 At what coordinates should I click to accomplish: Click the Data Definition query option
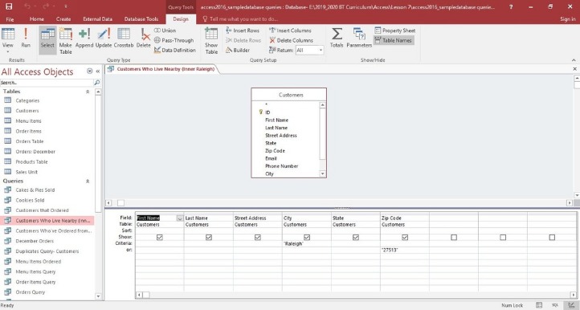click(174, 50)
